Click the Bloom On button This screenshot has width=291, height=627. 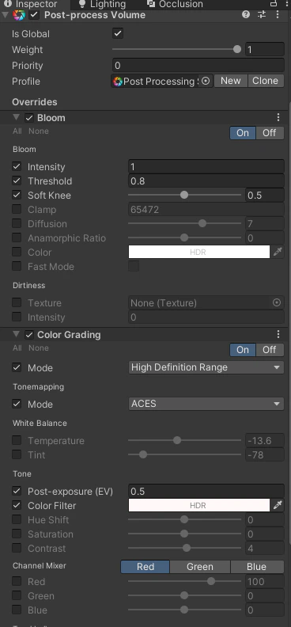point(243,133)
